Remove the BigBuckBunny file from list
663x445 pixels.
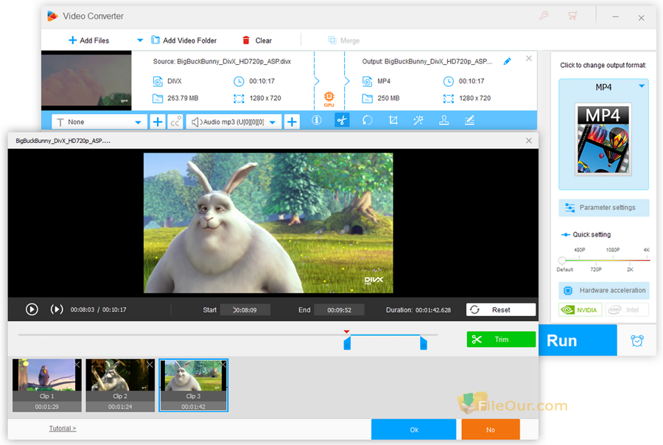pos(528,58)
